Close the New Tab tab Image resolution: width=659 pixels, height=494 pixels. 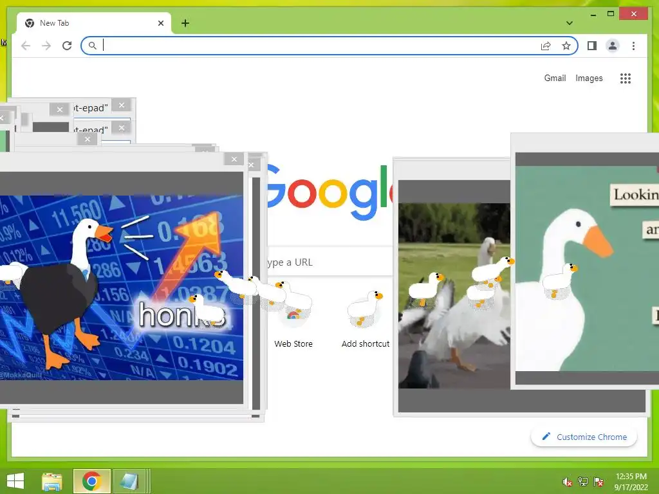(160, 23)
